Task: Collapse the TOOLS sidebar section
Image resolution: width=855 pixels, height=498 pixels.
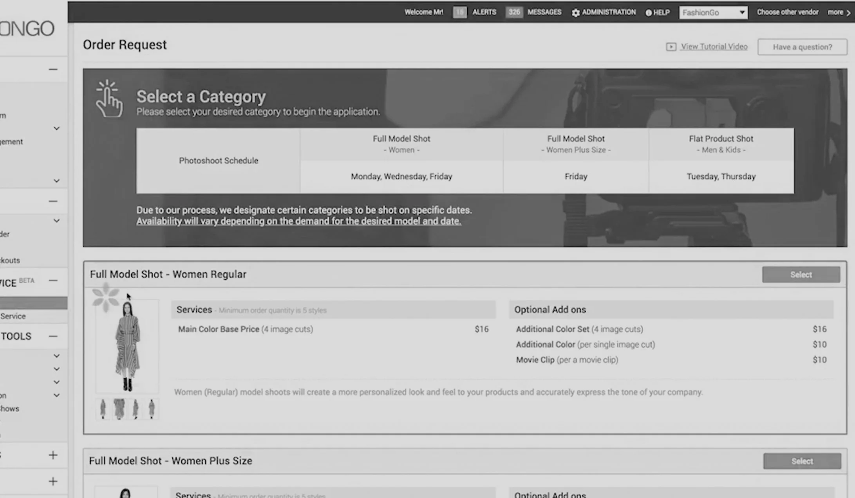Action: pyautogui.click(x=53, y=336)
